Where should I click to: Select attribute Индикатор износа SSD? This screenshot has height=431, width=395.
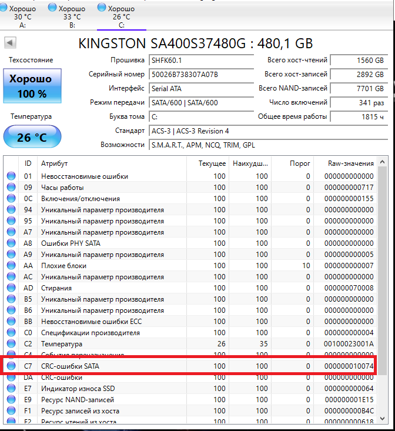[78, 389]
